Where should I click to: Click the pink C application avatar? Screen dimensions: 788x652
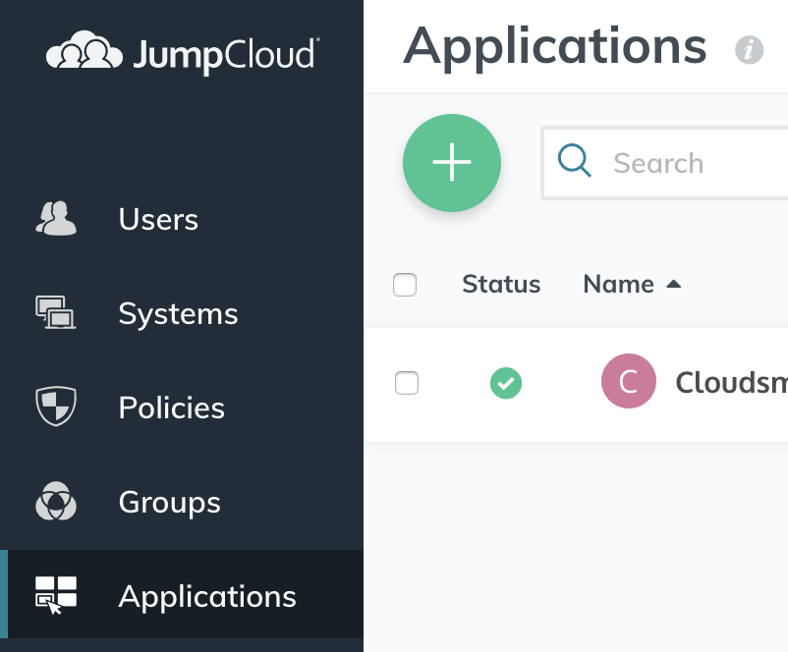[628, 382]
